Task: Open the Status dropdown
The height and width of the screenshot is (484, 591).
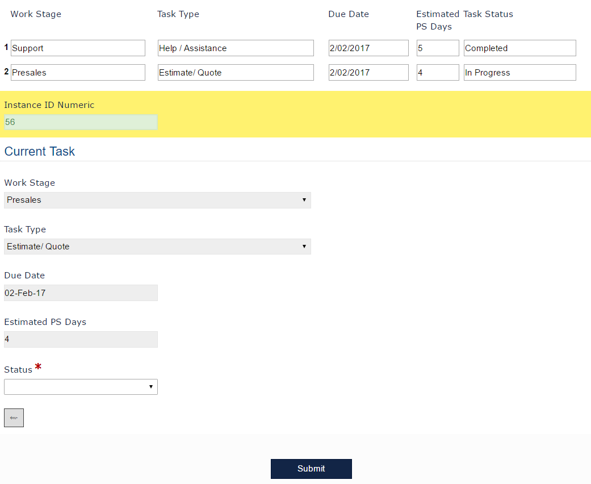Action: [81, 387]
